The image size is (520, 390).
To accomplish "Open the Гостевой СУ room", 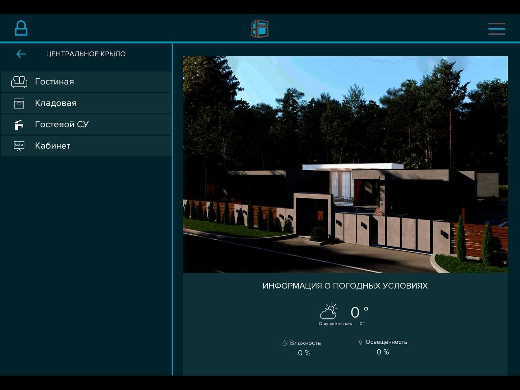I will coord(62,125).
